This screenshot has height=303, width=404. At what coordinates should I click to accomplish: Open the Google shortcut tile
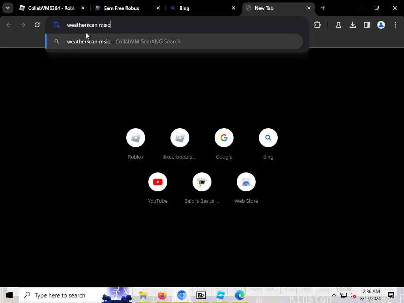[224, 144]
